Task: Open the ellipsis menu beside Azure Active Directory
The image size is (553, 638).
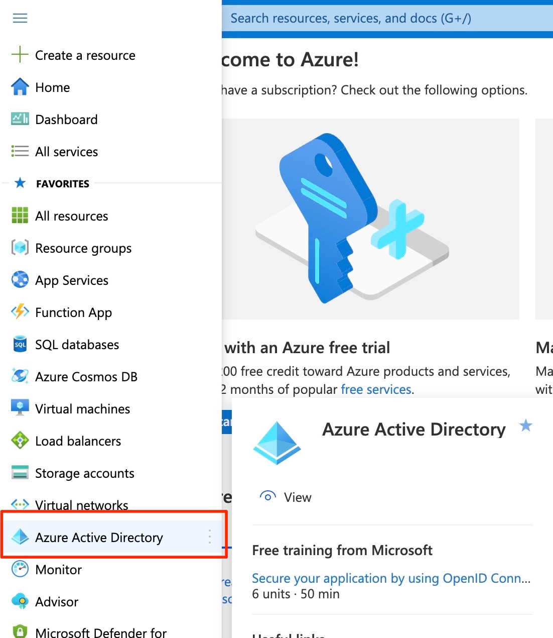Action: click(209, 537)
